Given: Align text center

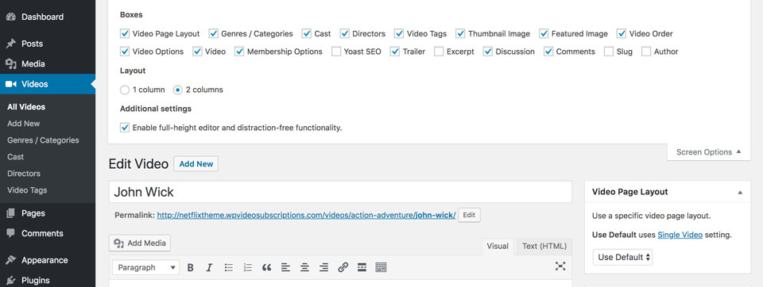Looking at the screenshot, I should pyautogui.click(x=304, y=267).
